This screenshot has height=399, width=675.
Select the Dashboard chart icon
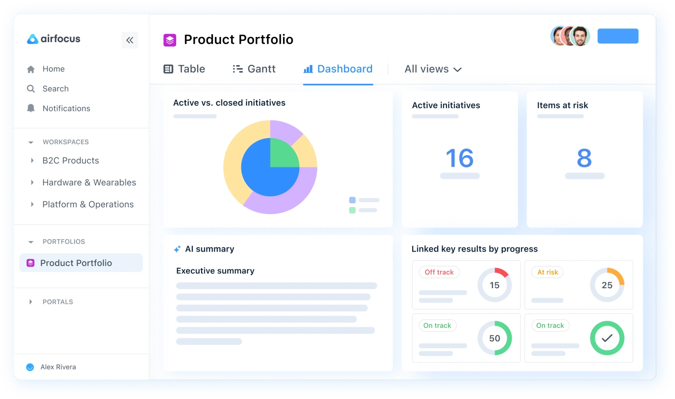coord(308,69)
